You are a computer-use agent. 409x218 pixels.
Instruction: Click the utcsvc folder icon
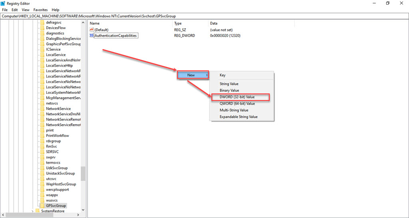(42, 178)
